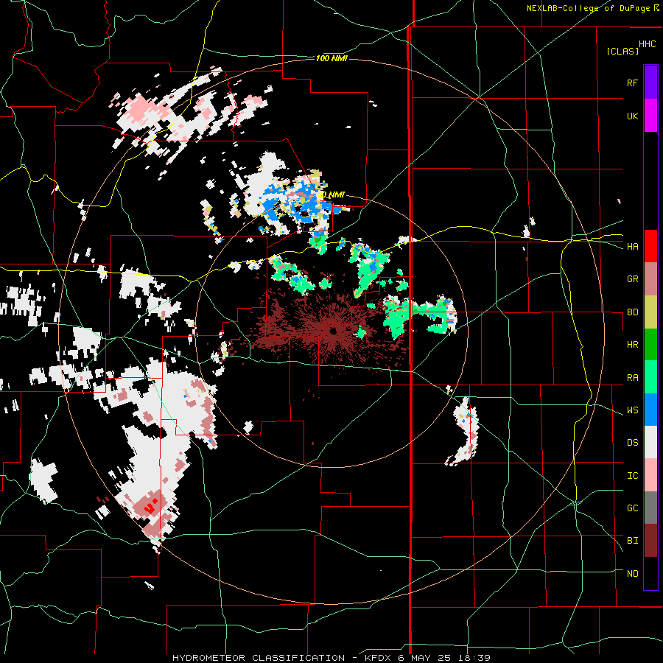The height and width of the screenshot is (663, 663).
Task: Click the blue WS wet snow swatch
Action: tap(650, 410)
